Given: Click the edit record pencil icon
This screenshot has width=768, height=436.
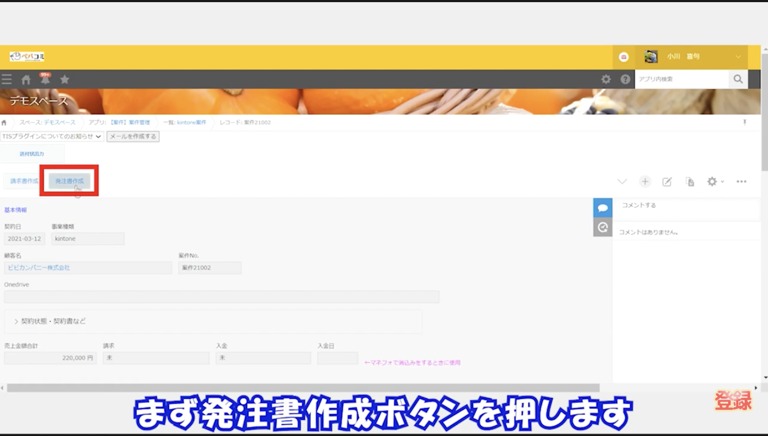Looking at the screenshot, I should pyautogui.click(x=667, y=181).
